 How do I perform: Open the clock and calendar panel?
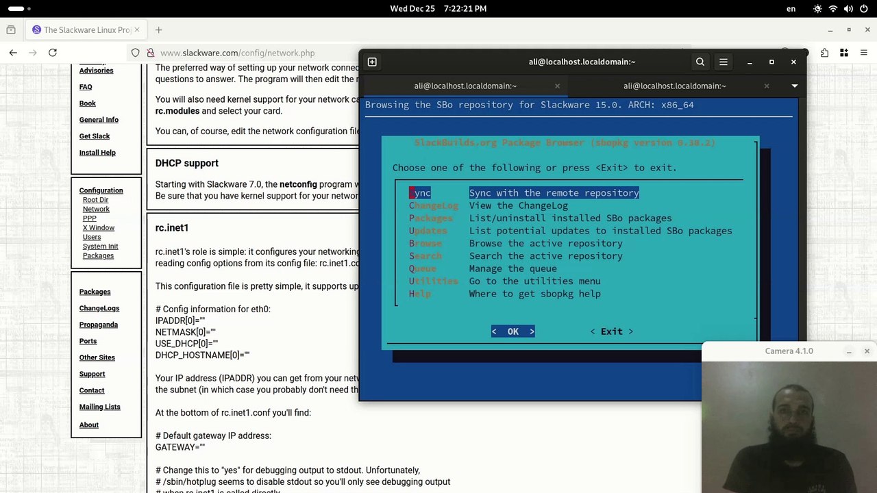438,9
